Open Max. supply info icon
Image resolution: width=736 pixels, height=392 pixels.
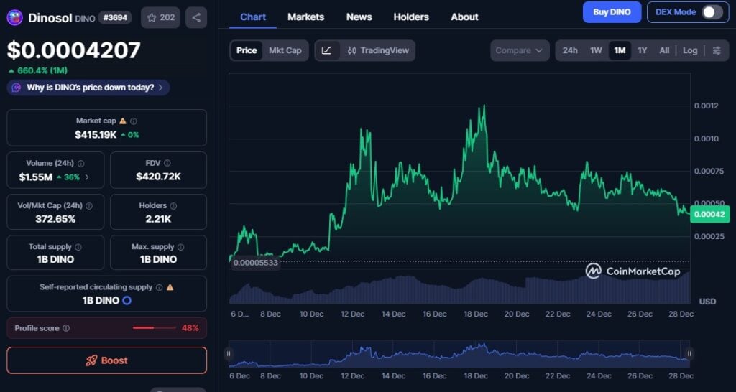180,247
